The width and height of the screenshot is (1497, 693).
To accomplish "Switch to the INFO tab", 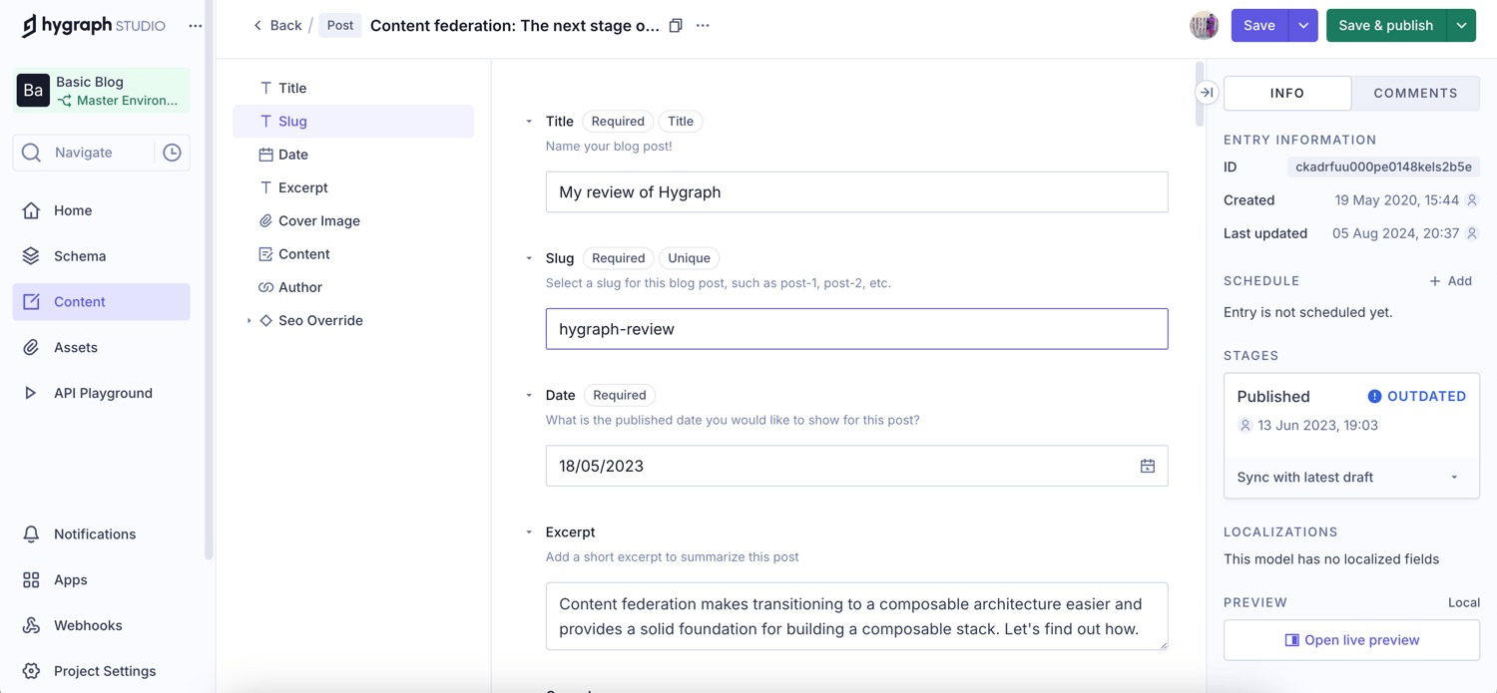I will [x=1287, y=93].
